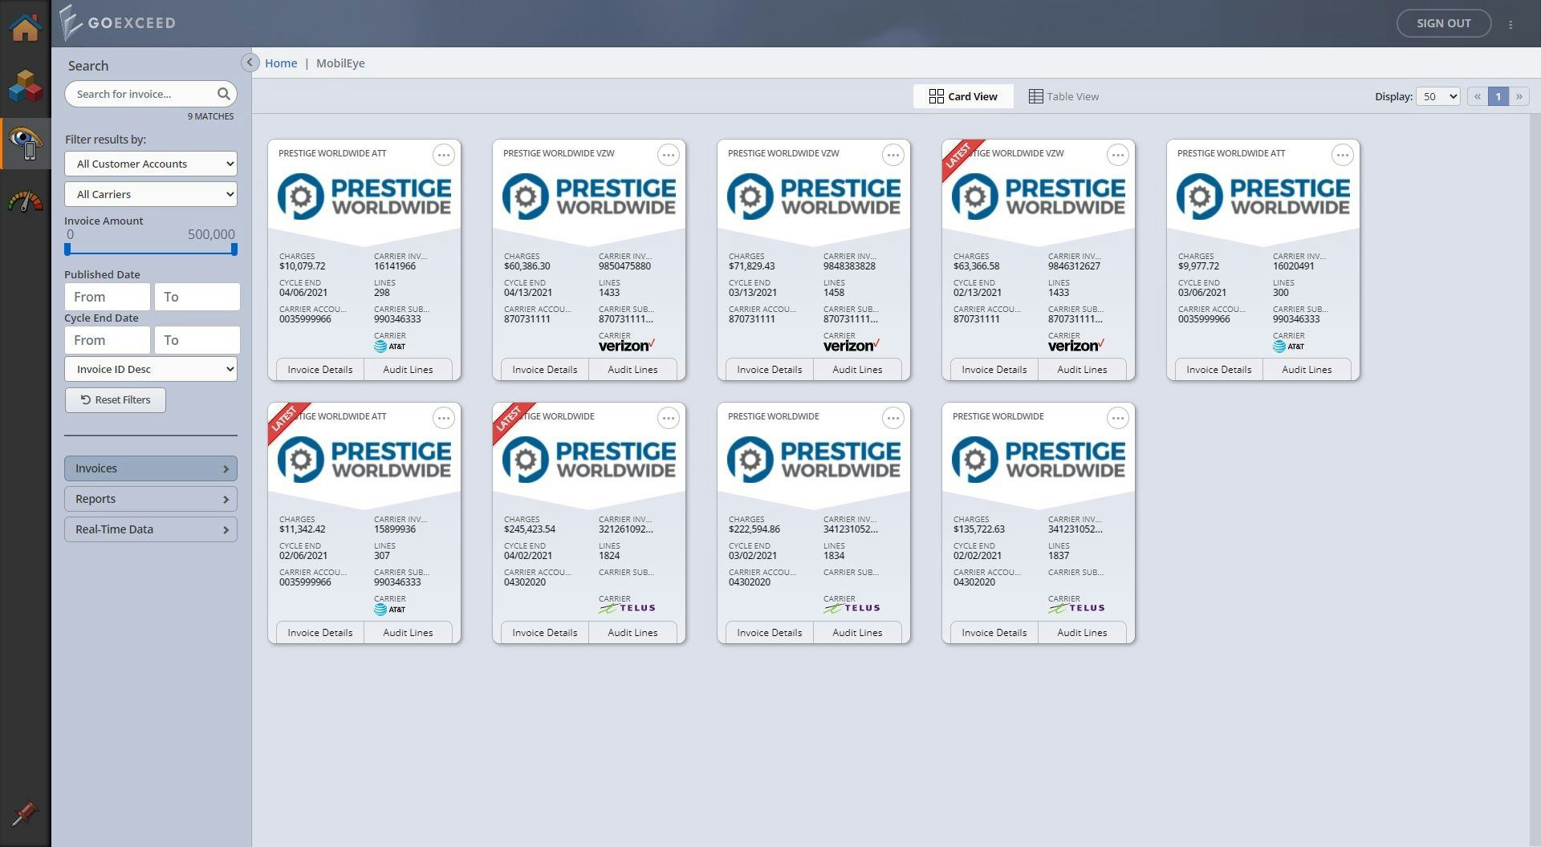Click the Published Date From field

[108, 297]
